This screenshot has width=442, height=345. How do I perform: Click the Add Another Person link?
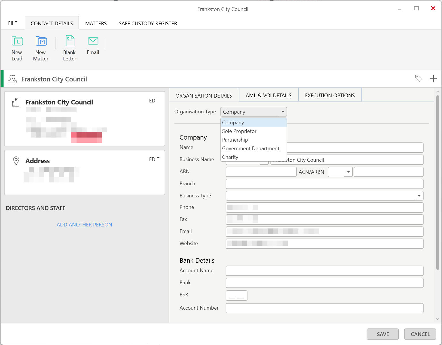(84, 225)
